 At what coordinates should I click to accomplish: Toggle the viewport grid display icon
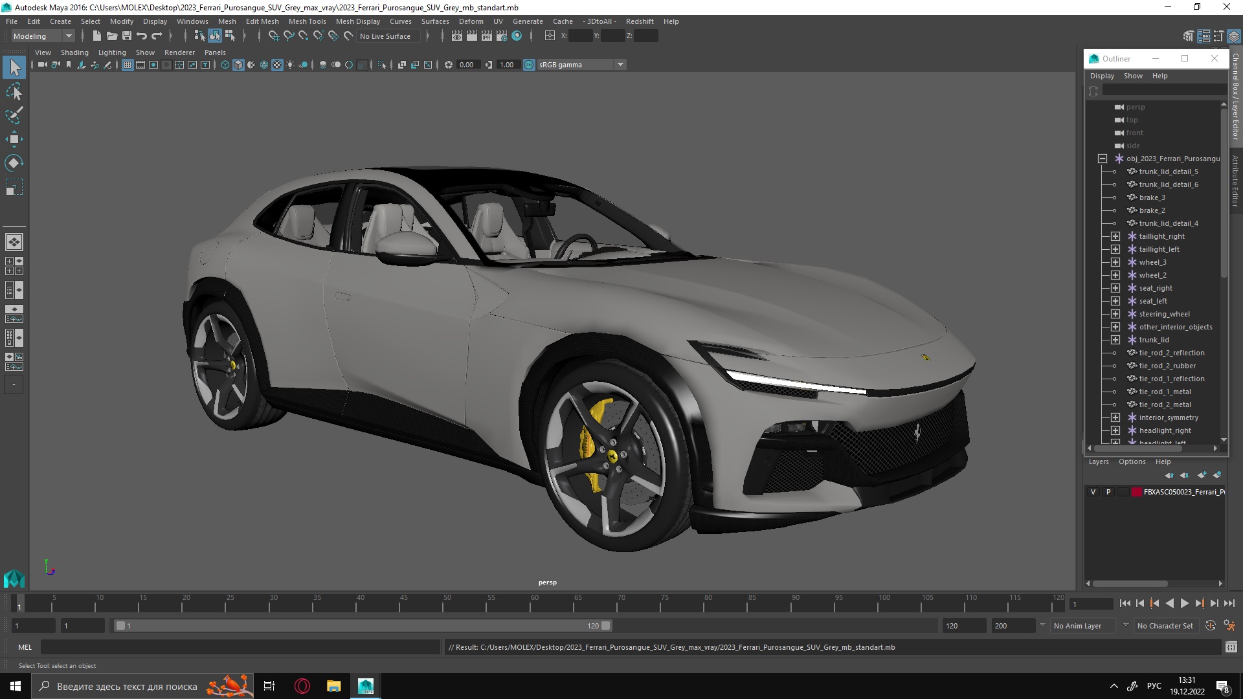click(128, 65)
